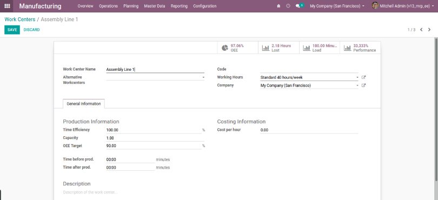Click the Production Information heading
This screenshot has width=438, height=200.
91,122
